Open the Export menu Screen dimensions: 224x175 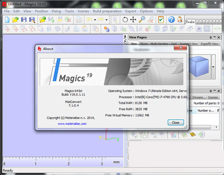[131, 11]
